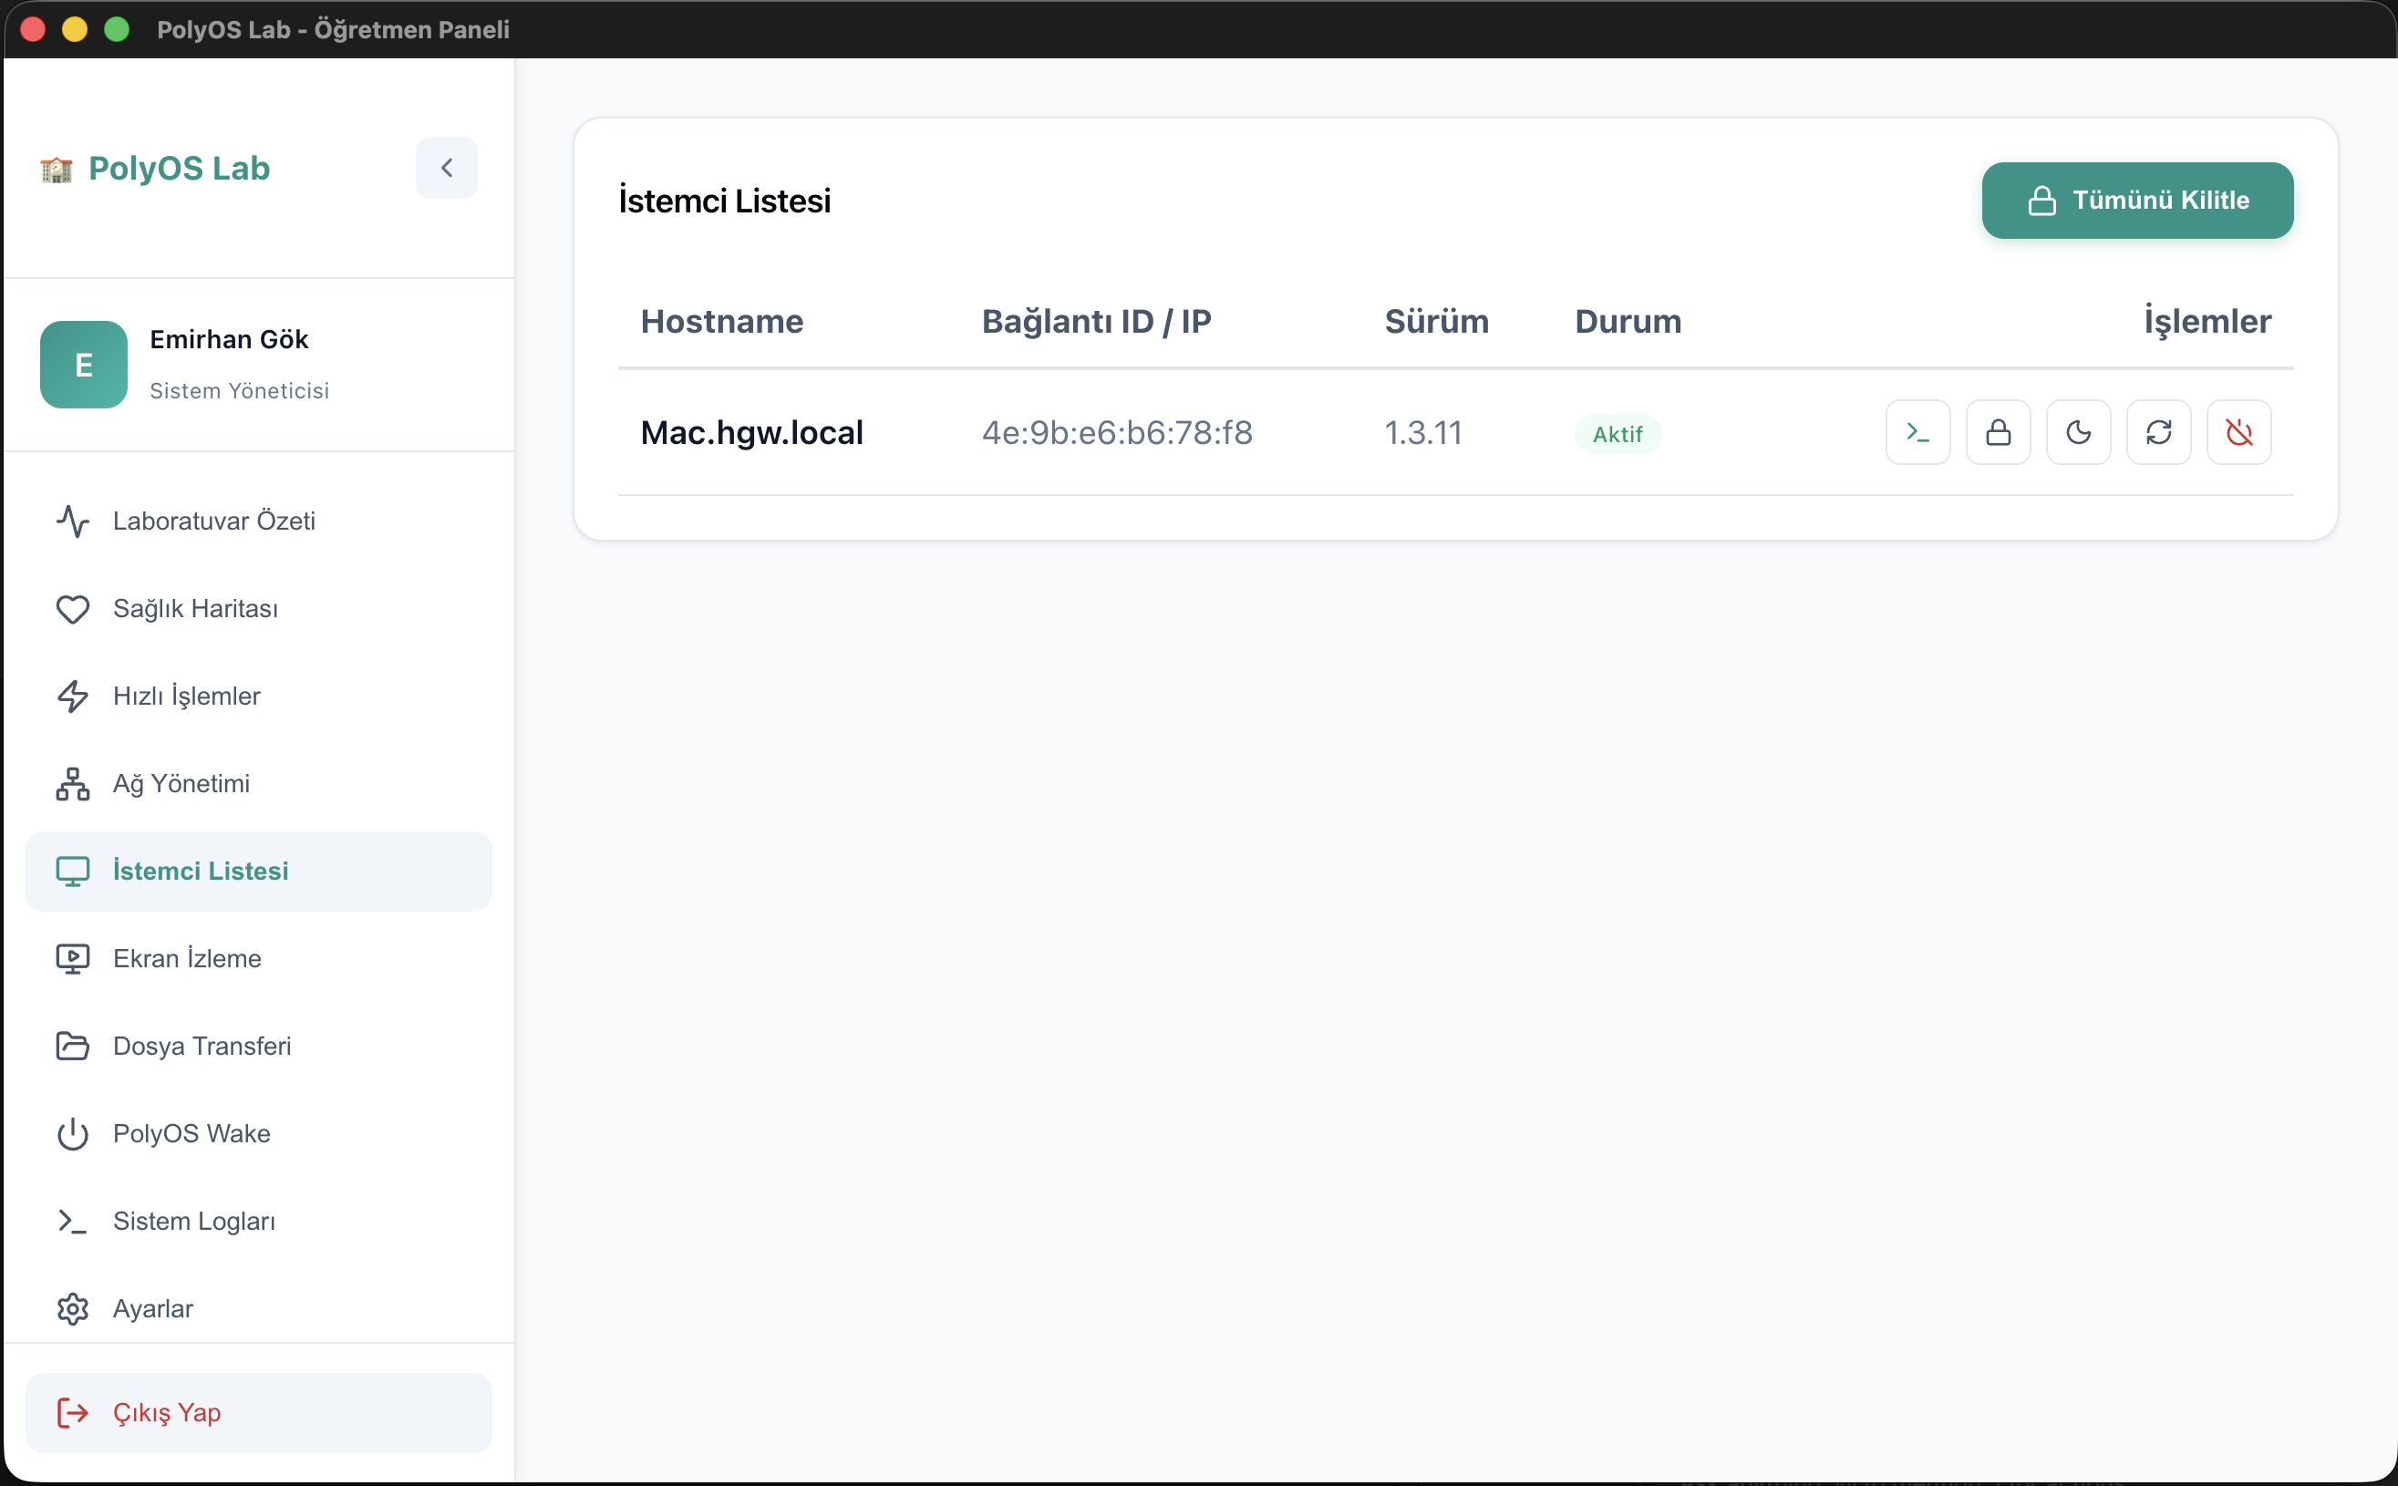Go to Sağlık Haritası
The height and width of the screenshot is (1486, 2398).
258,608
